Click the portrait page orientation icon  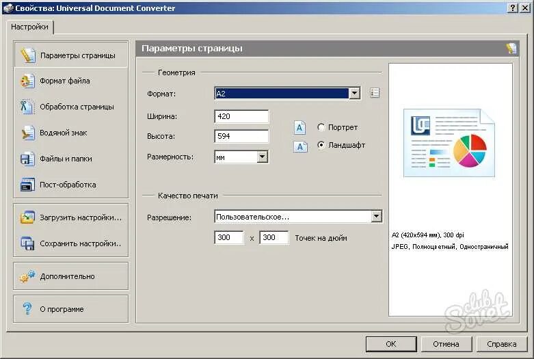pos(299,128)
